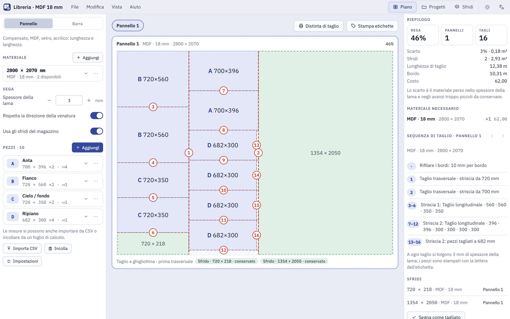Click the 720 × 218 row under Sfridi

457,290
